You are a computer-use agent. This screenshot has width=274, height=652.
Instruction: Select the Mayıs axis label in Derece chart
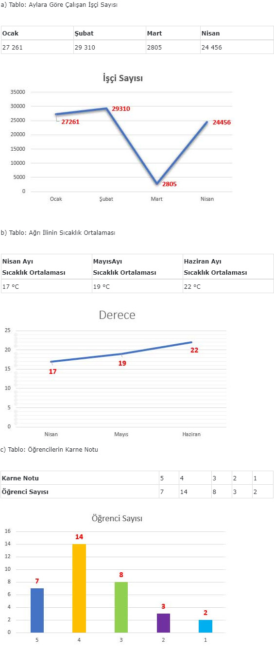click(x=121, y=434)
